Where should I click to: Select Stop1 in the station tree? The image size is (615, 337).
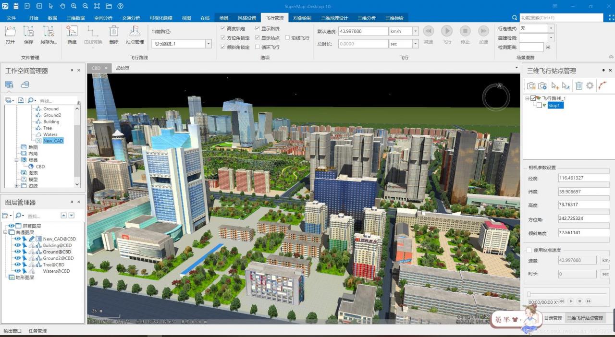554,105
